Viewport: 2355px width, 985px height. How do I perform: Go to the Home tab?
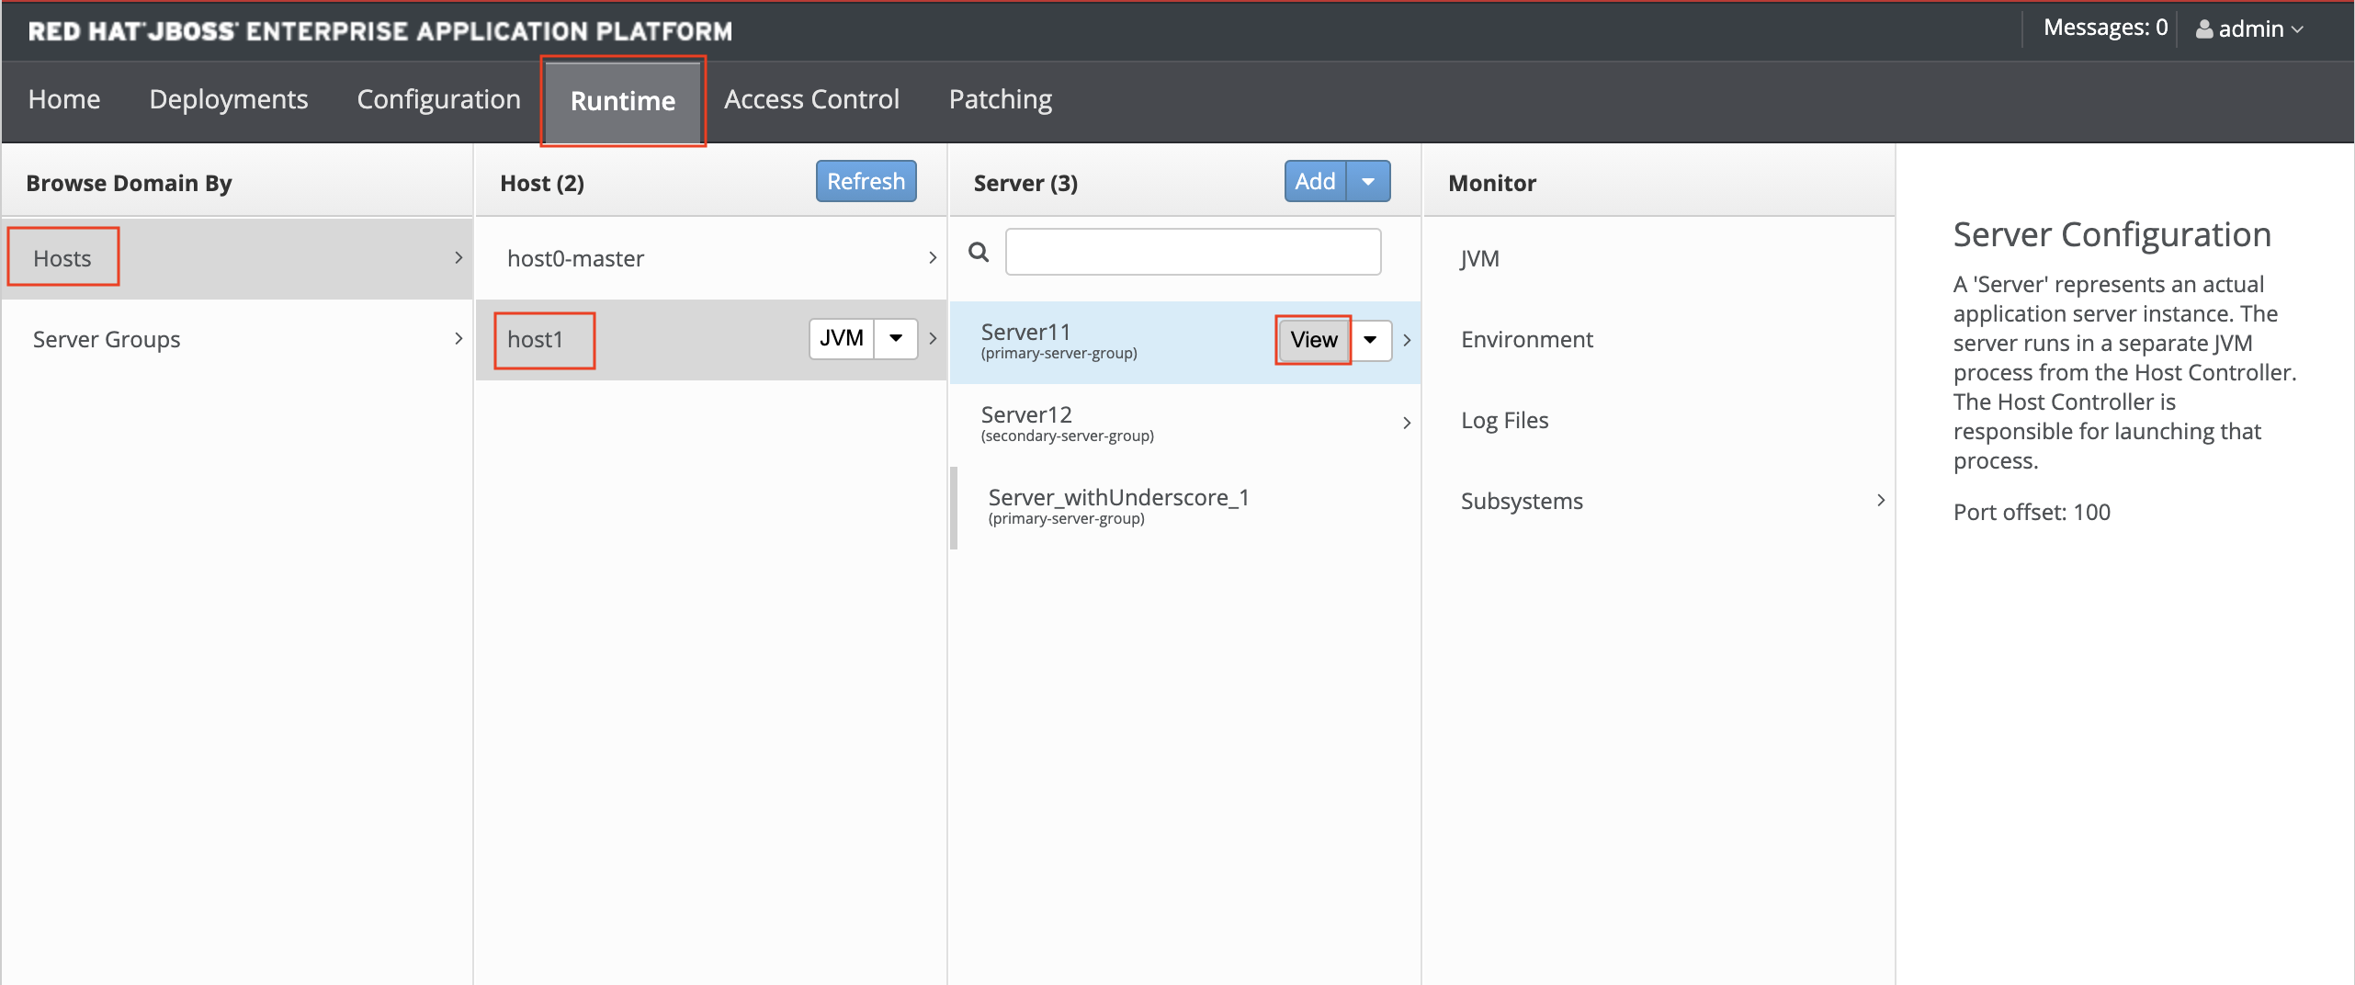coord(64,99)
